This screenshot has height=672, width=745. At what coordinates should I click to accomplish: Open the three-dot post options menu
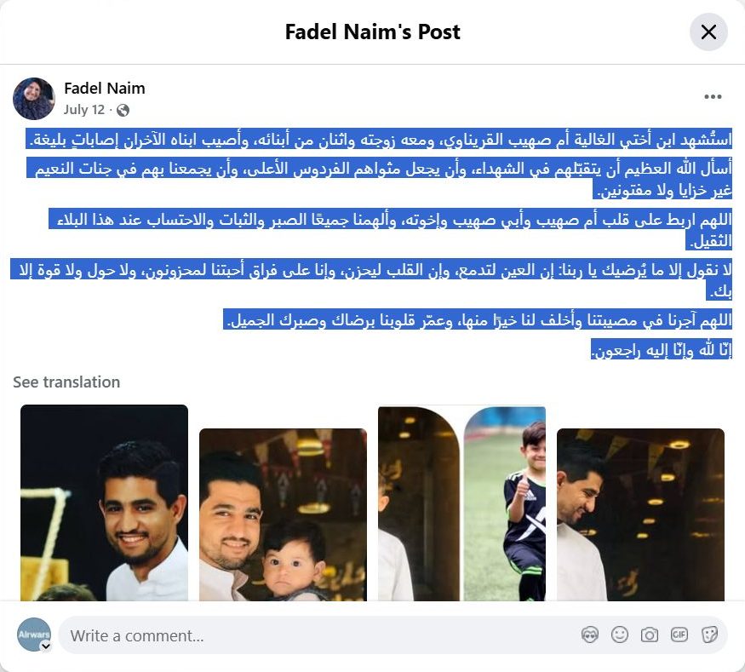tap(713, 97)
